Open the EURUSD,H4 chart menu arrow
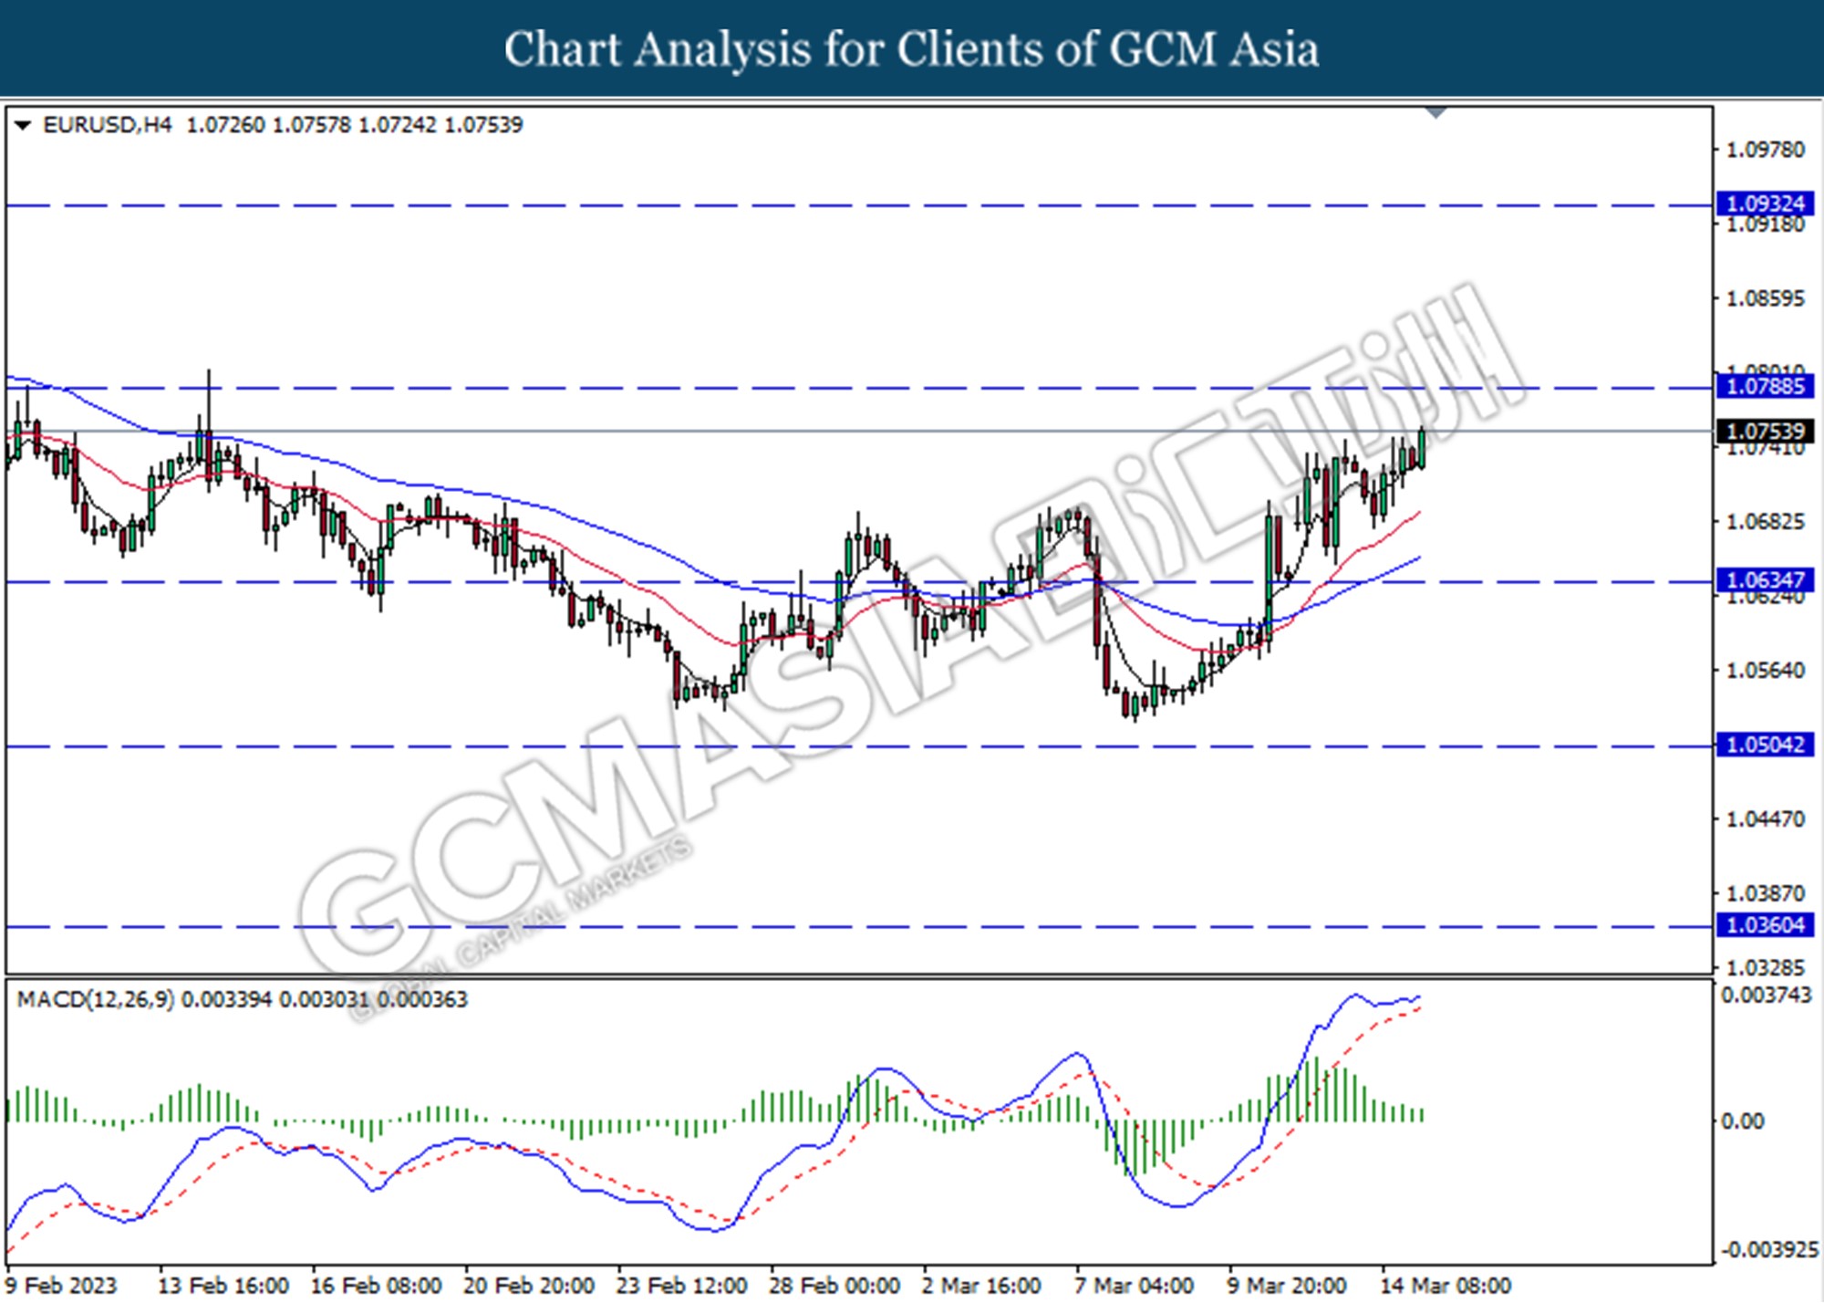Viewport: 1824px width, 1303px height. click(x=23, y=125)
